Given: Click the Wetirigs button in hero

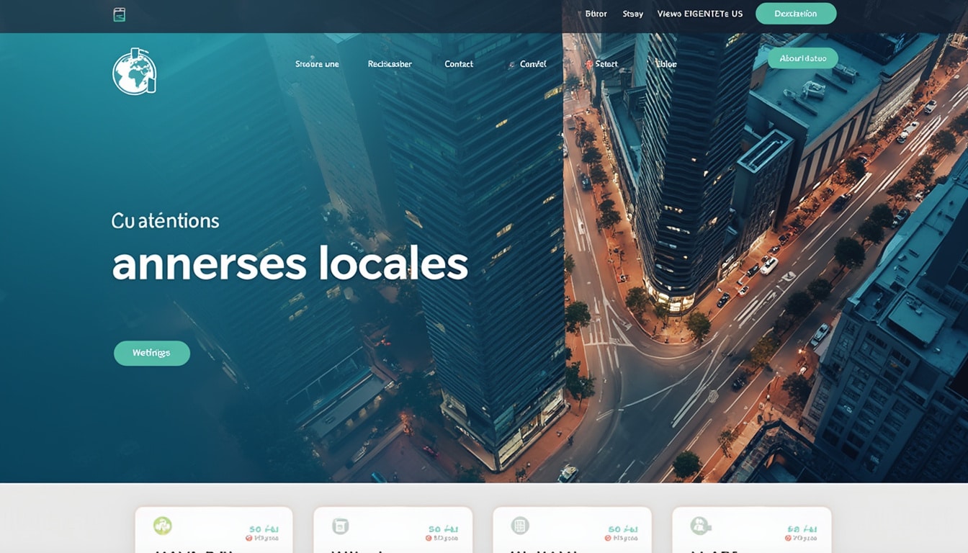Looking at the screenshot, I should (x=152, y=353).
